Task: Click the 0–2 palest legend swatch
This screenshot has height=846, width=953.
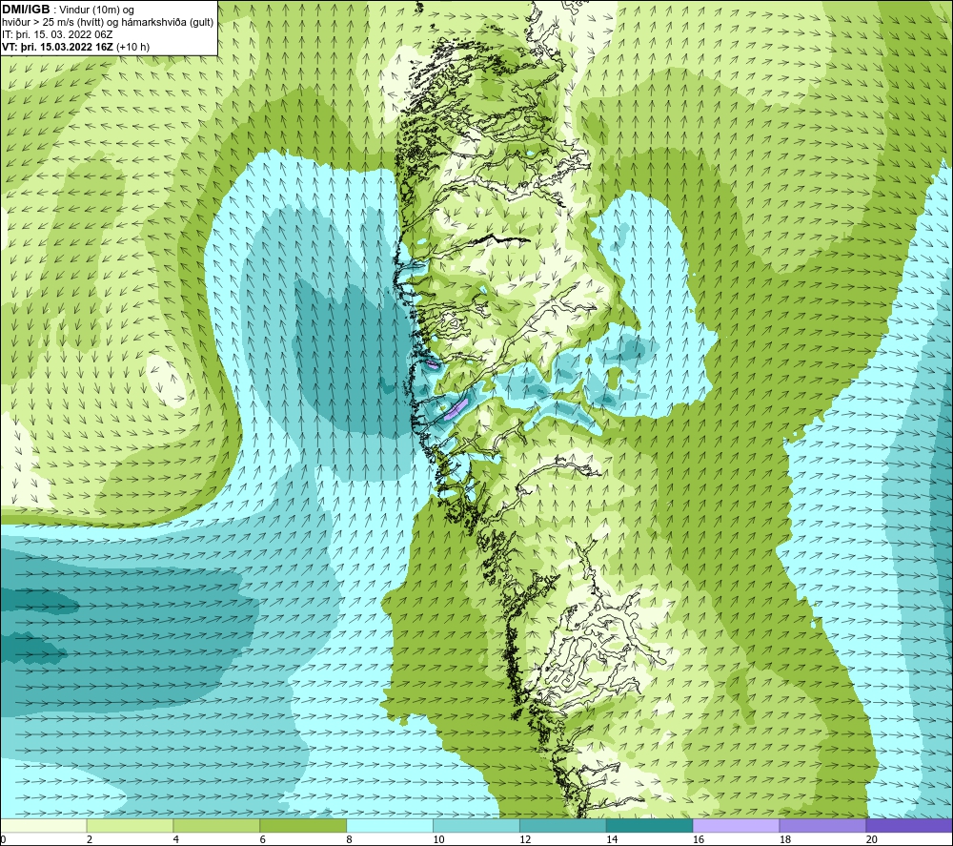Action: [x=44, y=825]
